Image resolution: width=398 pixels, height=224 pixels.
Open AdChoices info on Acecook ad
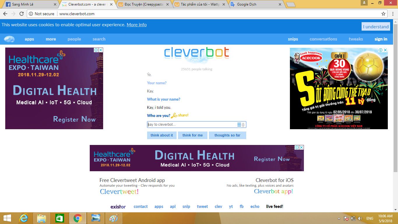pyautogui.click(x=381, y=50)
